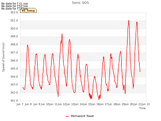Click the 346.0 y-axis tick label

(x=14, y=60)
